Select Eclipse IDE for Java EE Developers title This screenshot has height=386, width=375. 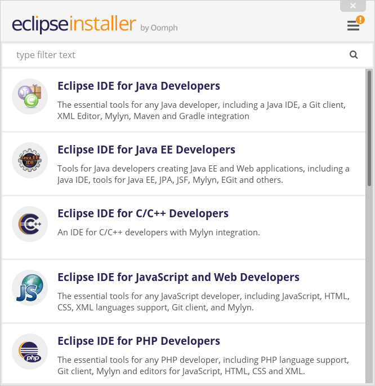point(146,150)
